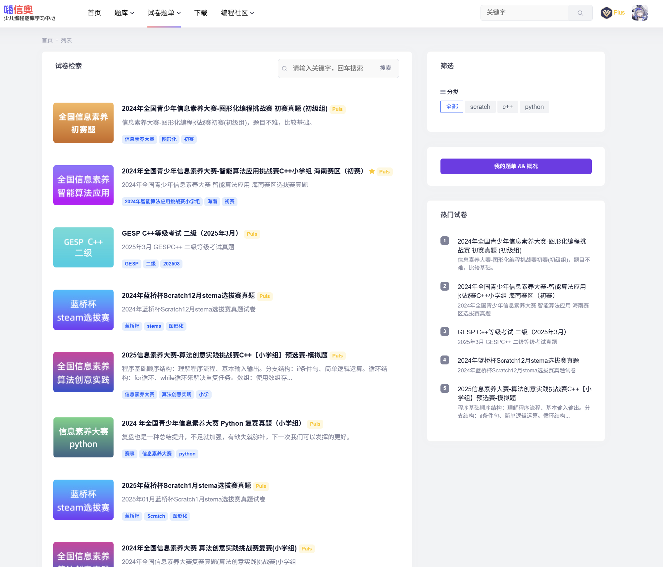Click the 我的题单 && 概况 button
This screenshot has height=567, width=663.
point(516,166)
